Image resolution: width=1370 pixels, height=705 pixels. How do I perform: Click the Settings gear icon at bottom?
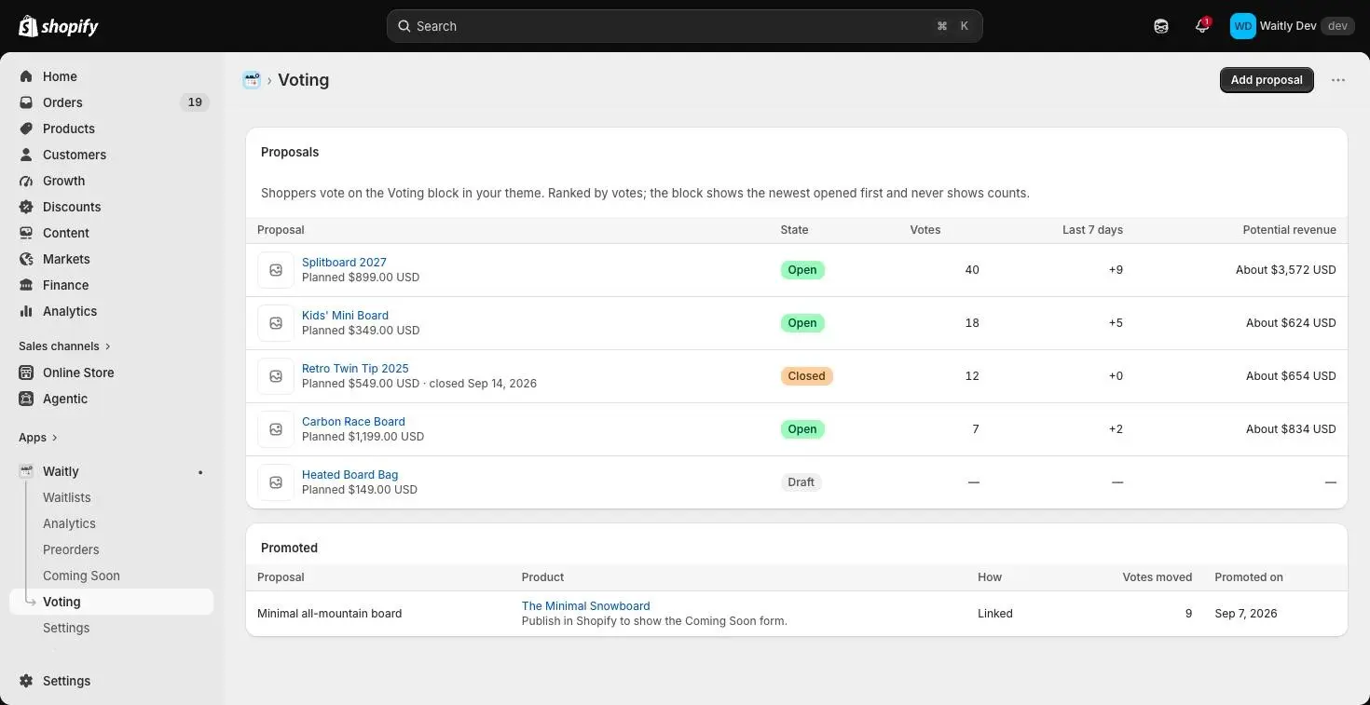[x=26, y=681]
